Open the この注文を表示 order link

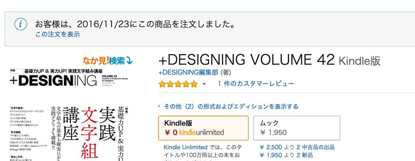(x=57, y=34)
